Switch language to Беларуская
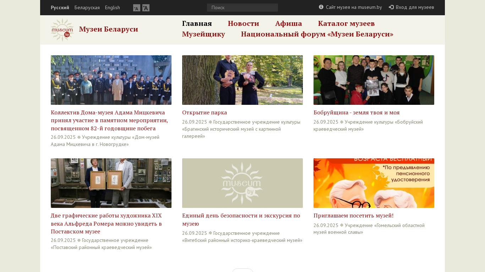The image size is (485, 272). point(87,7)
